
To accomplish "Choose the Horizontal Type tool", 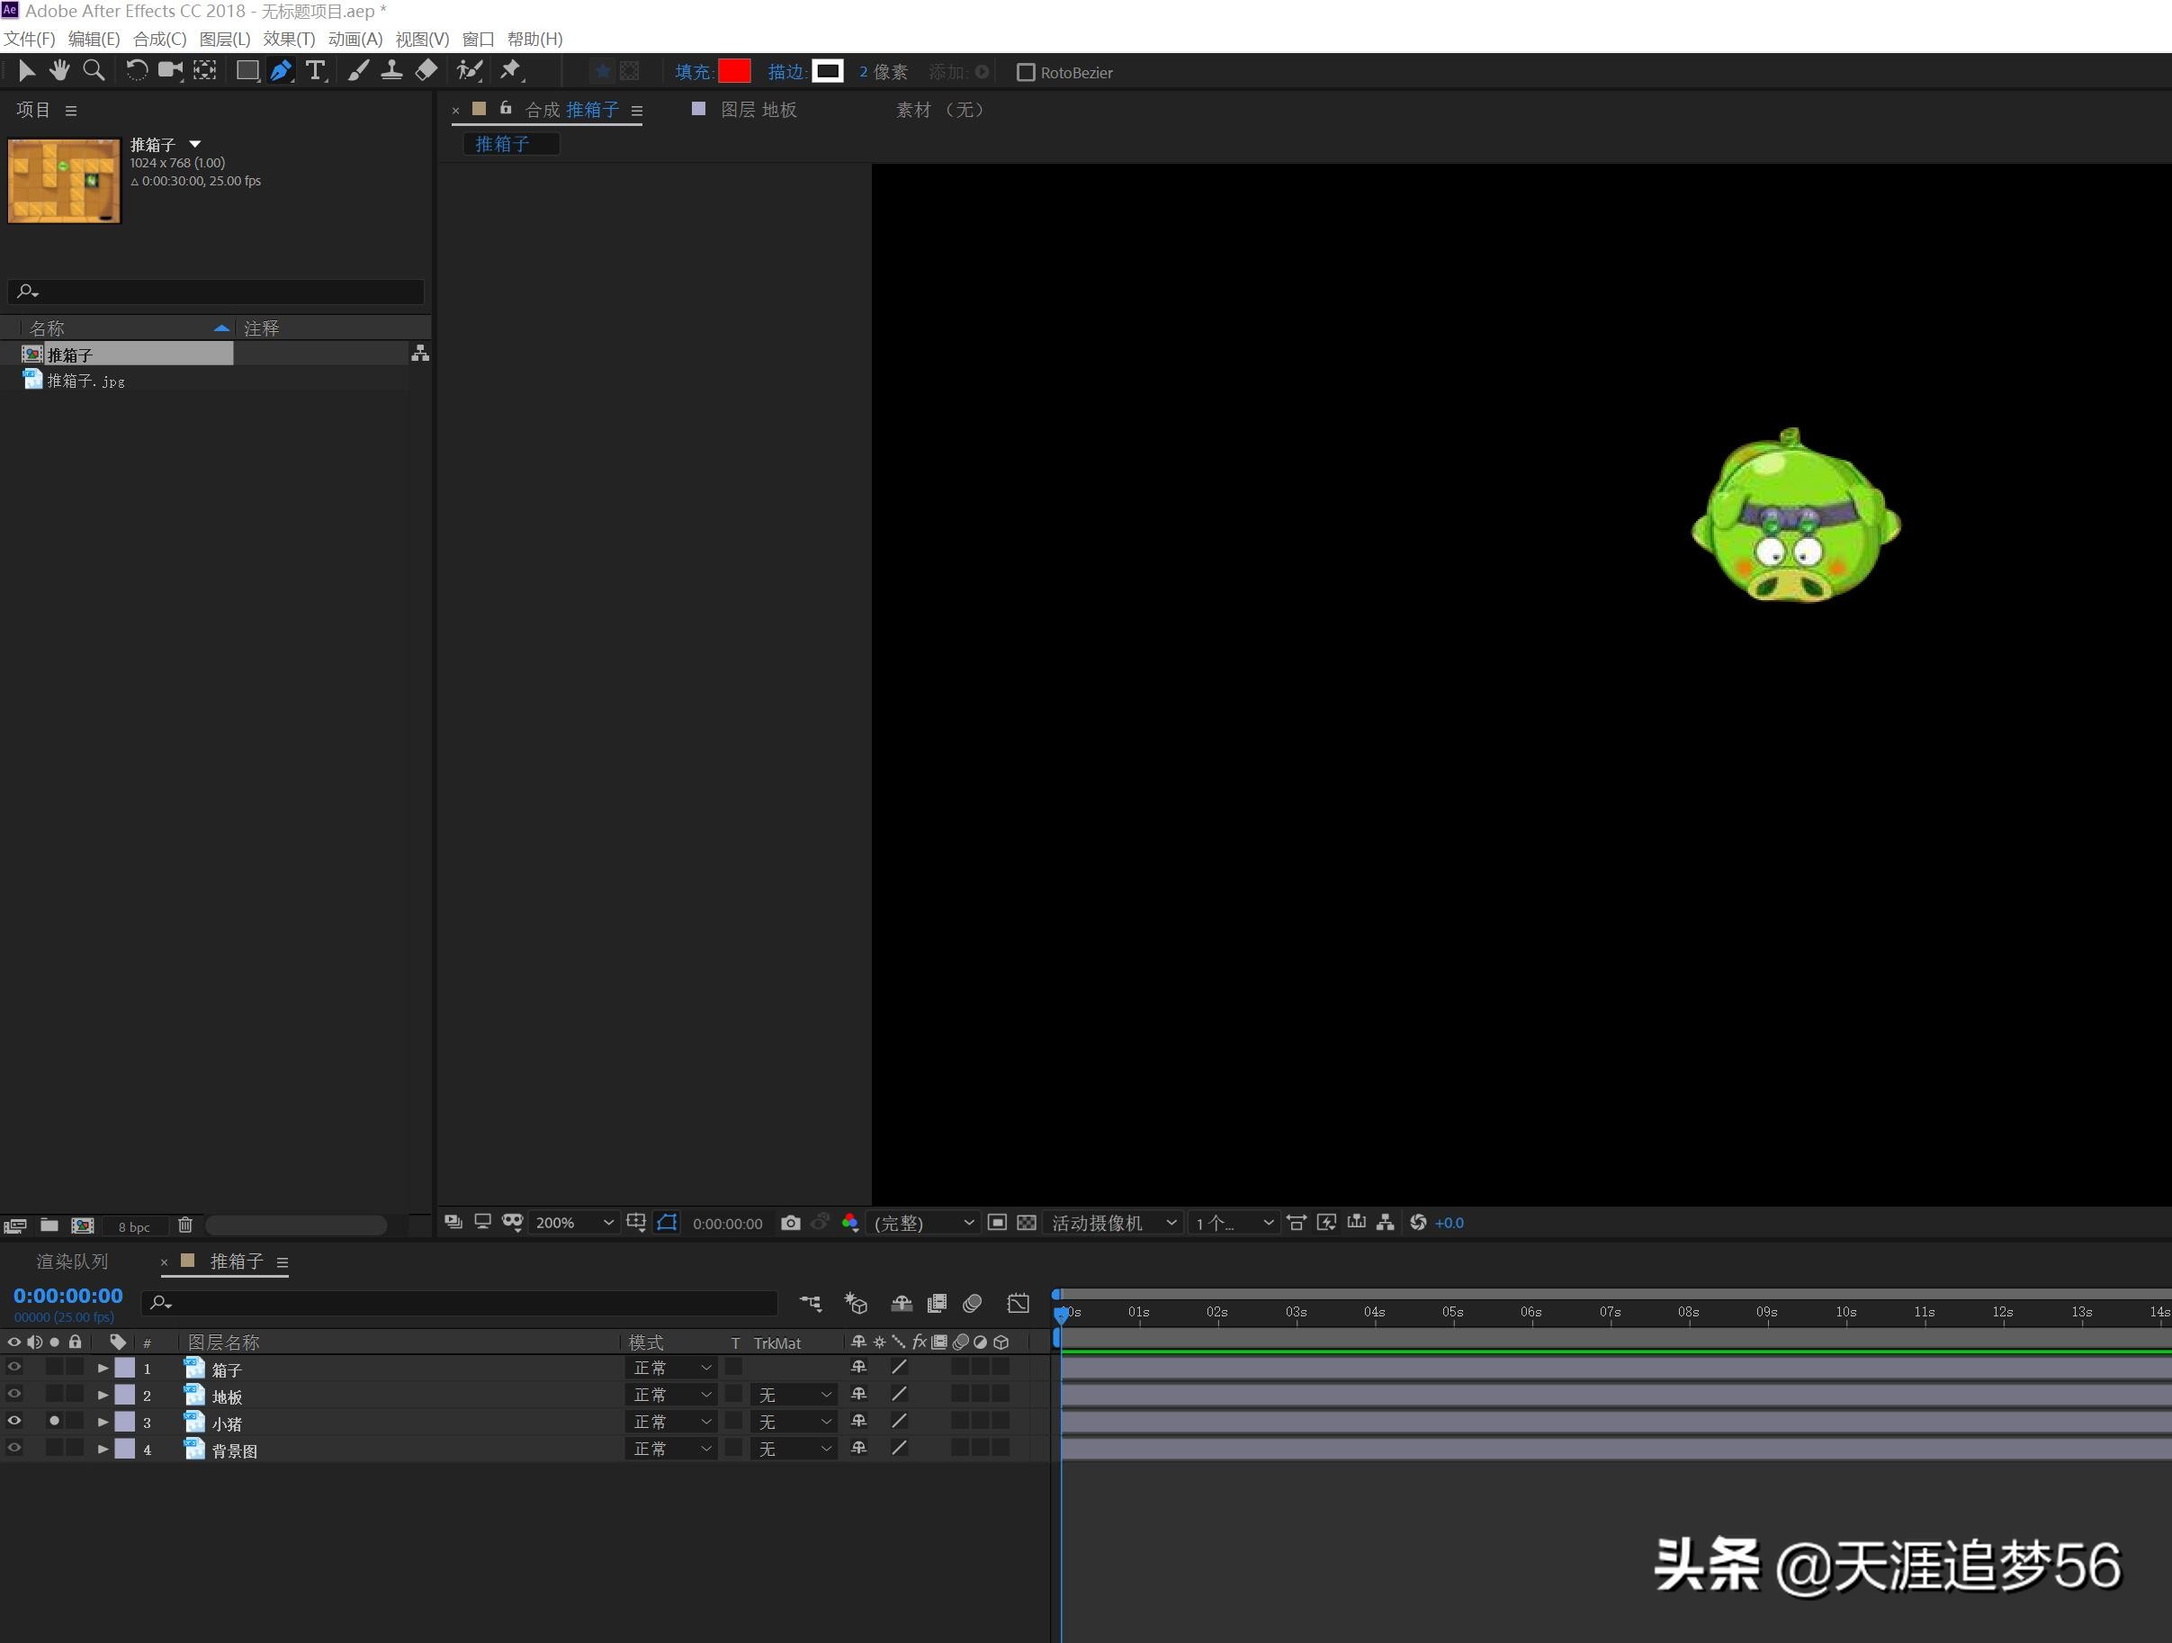I will click(x=315, y=71).
